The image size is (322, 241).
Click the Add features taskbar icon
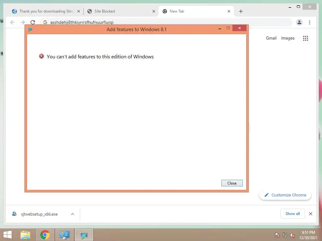(84, 235)
